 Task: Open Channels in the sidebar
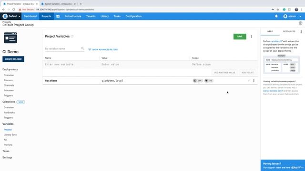tap(9, 85)
